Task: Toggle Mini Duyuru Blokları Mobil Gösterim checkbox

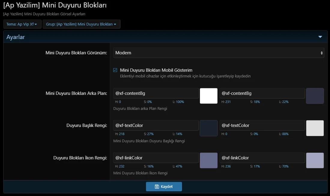Action: (115, 70)
